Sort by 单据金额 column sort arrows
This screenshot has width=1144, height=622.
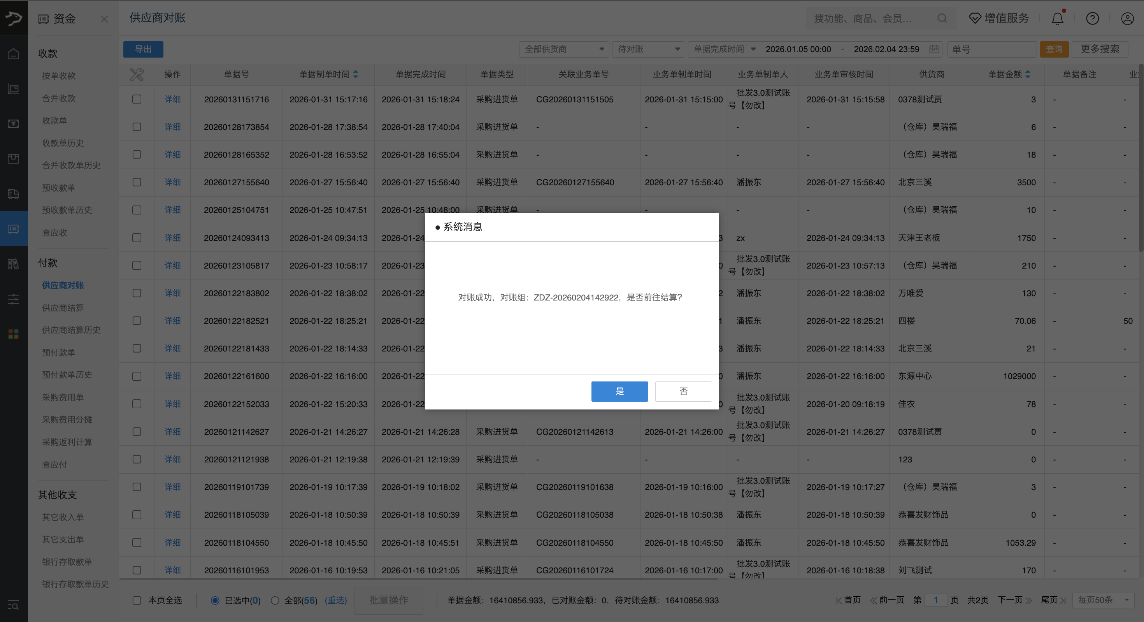(1028, 74)
